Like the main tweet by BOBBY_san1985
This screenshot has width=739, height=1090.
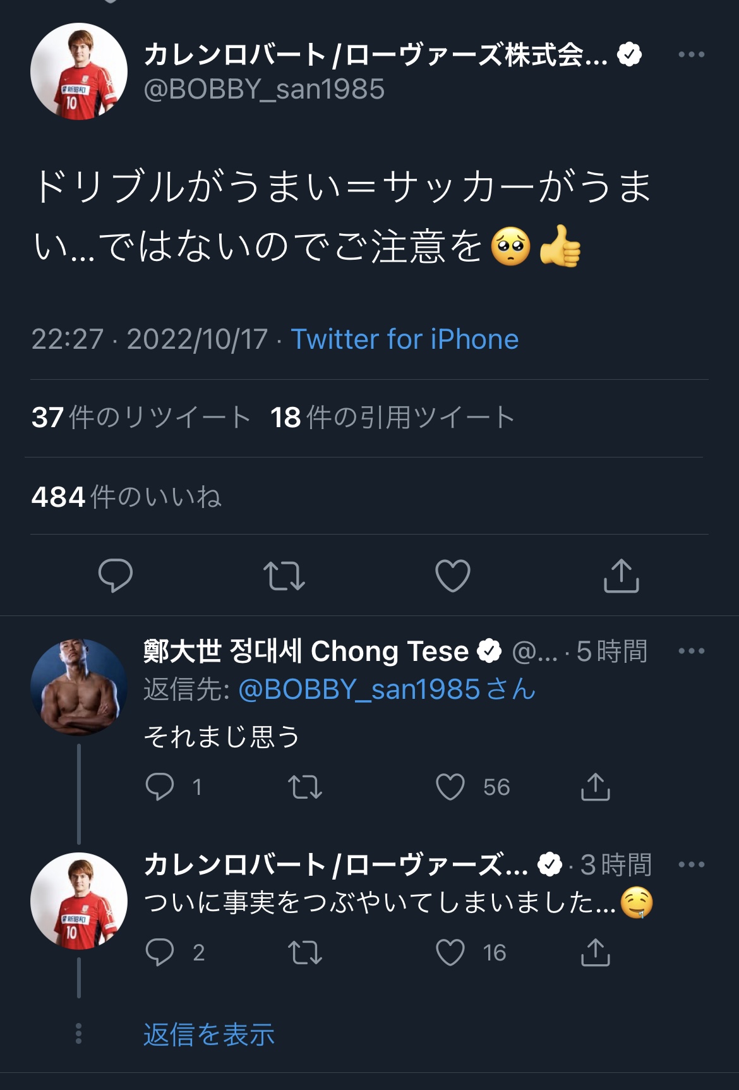453,575
